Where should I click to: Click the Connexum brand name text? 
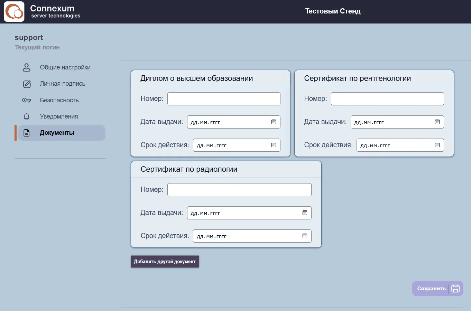tap(52, 8)
